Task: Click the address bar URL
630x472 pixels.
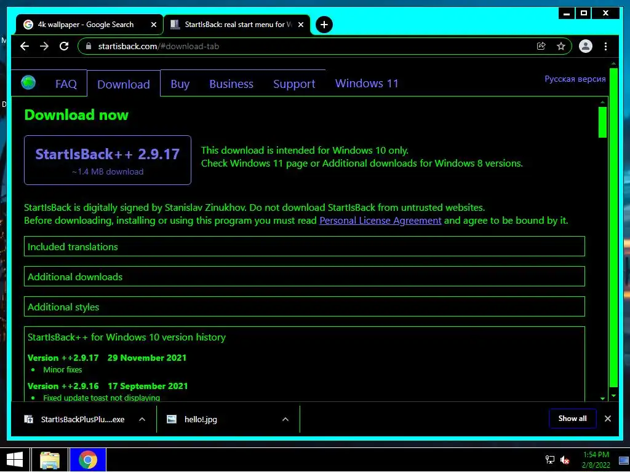Action: [x=158, y=46]
